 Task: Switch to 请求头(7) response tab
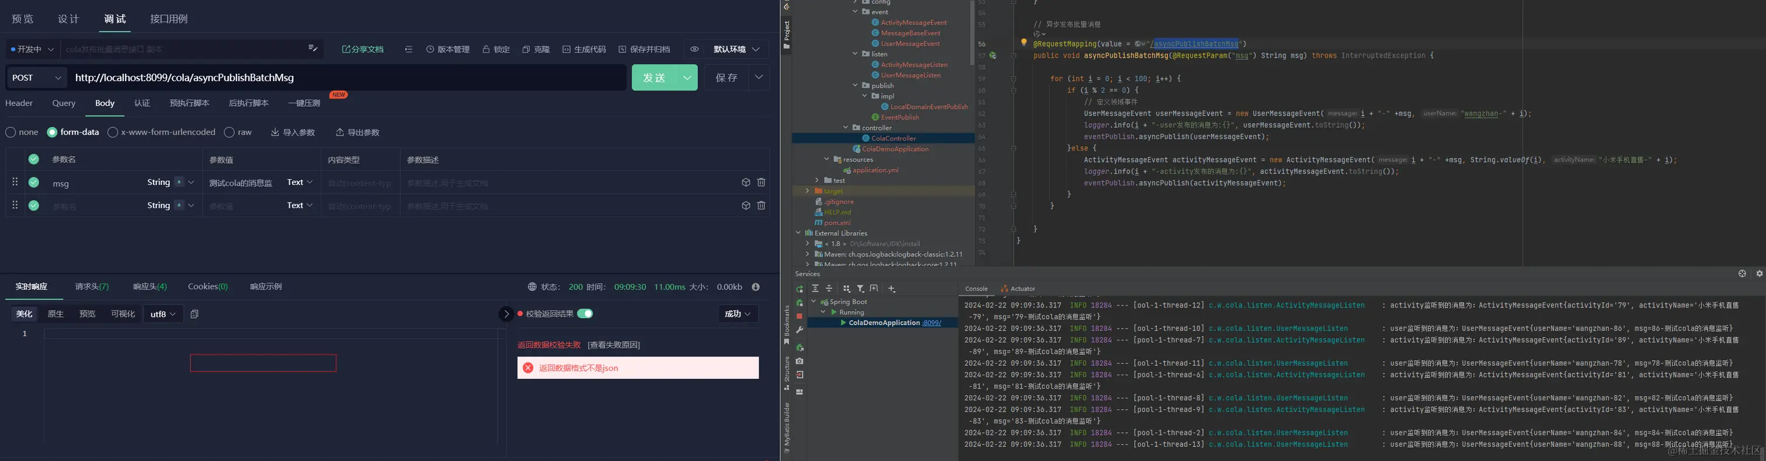point(92,287)
